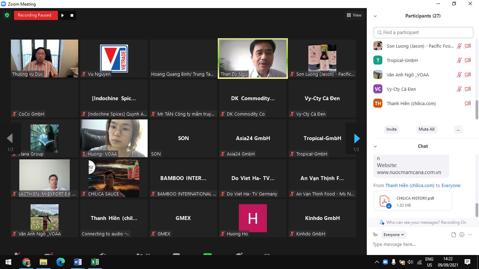Image resolution: width=479 pixels, height=269 pixels.
Task: Open Microsoft Edge from the taskbar
Action: (61, 262)
